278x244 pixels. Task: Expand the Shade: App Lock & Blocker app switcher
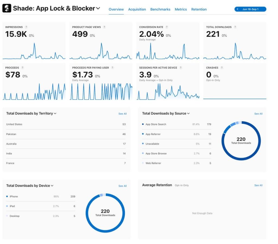tap(98, 8)
